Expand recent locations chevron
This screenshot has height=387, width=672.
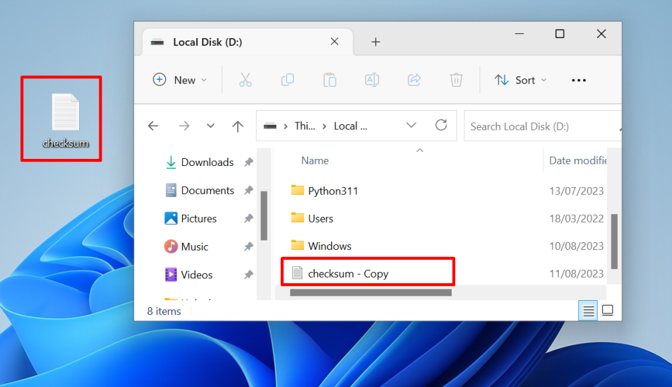tap(210, 126)
